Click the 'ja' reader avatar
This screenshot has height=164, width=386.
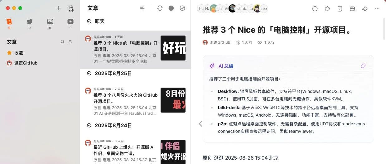pyautogui.click(x=220, y=9)
